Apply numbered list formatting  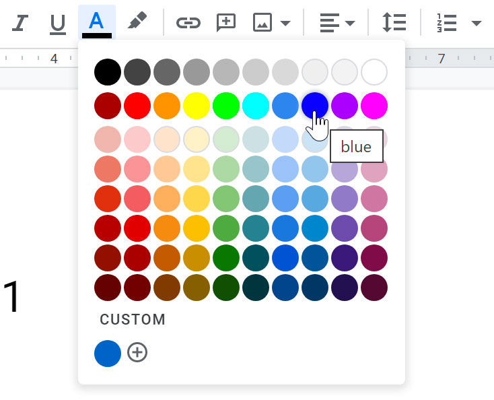[446, 23]
